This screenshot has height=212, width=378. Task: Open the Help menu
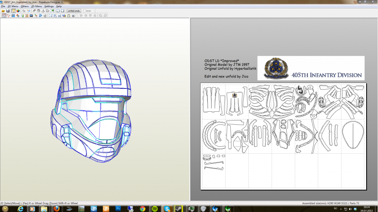tap(59, 6)
